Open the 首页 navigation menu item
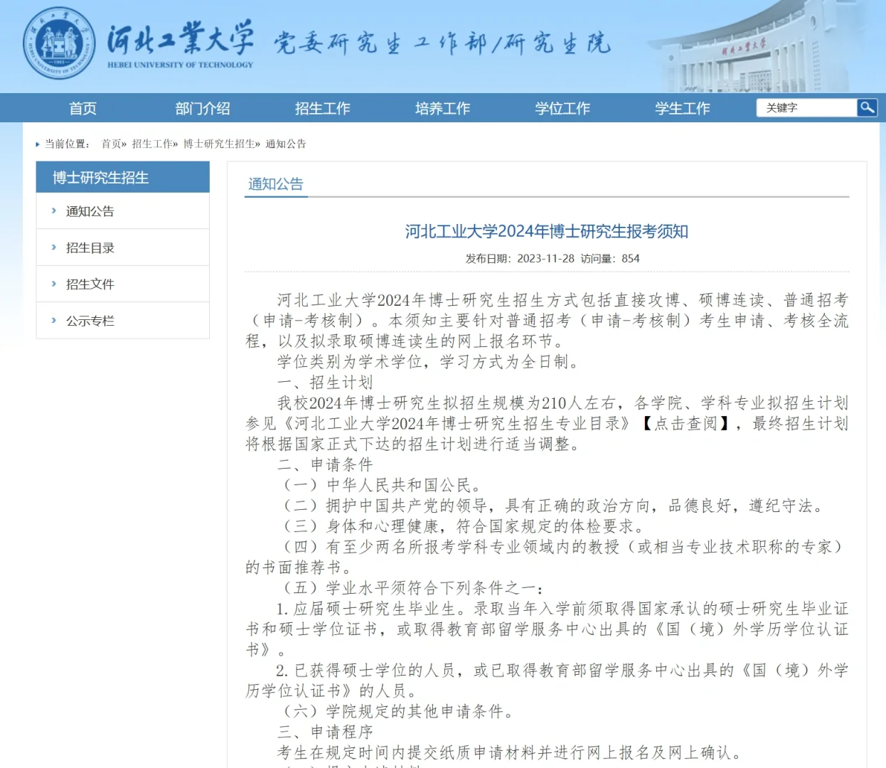Image resolution: width=886 pixels, height=768 pixels. click(82, 108)
